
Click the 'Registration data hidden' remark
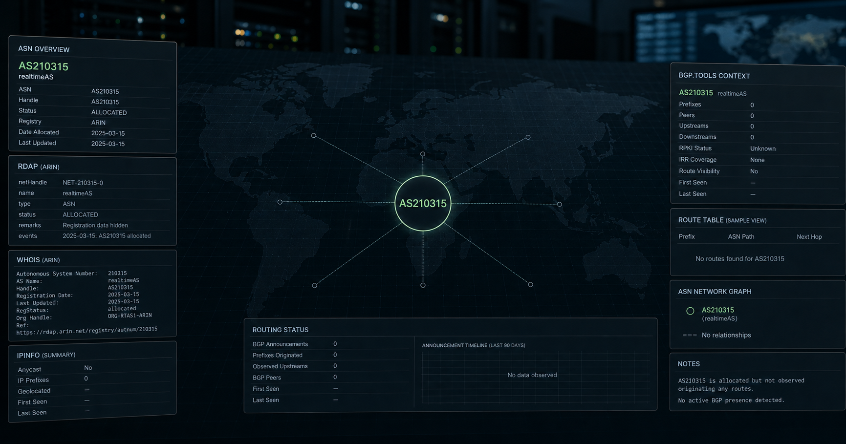(95, 225)
